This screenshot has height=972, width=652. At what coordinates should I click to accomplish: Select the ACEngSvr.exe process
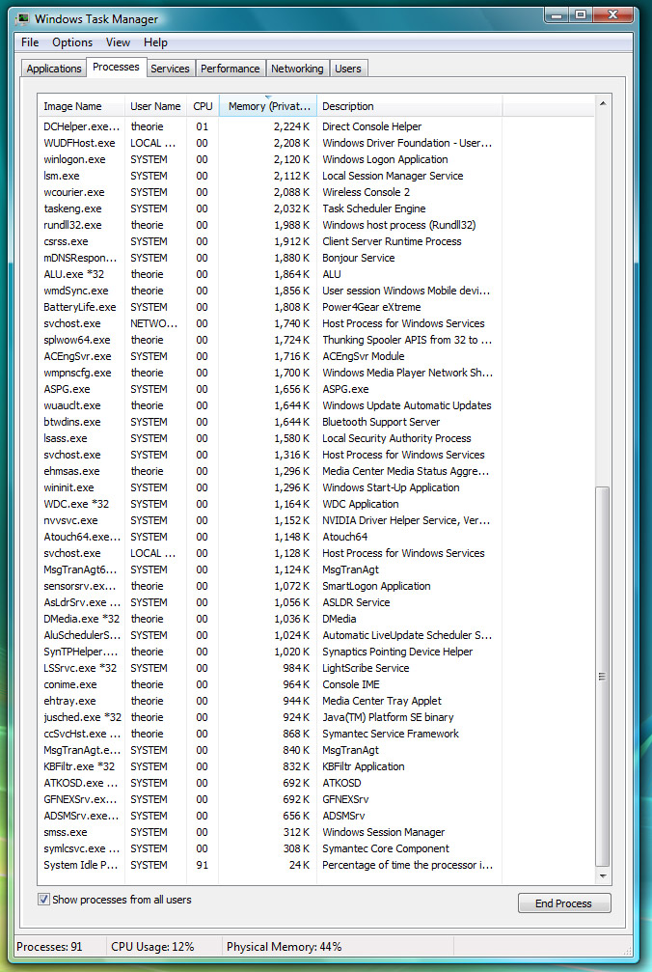270,356
